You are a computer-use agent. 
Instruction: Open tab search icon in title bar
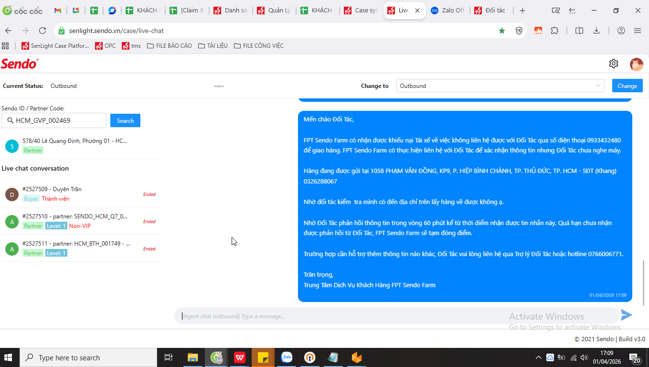click(x=556, y=11)
